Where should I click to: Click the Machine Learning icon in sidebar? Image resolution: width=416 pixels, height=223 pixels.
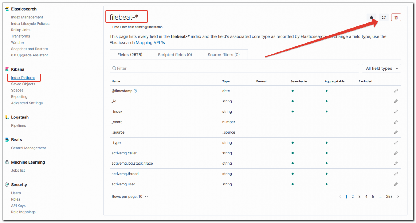point(7,162)
